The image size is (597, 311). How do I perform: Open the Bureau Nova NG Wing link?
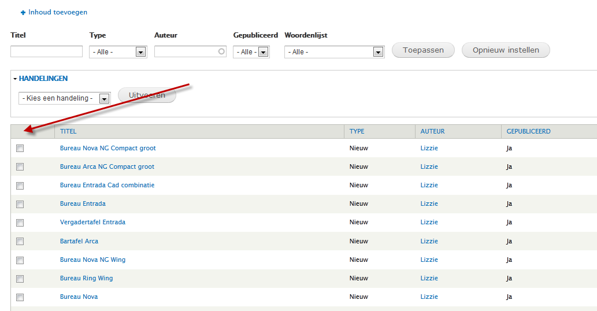(x=92, y=260)
